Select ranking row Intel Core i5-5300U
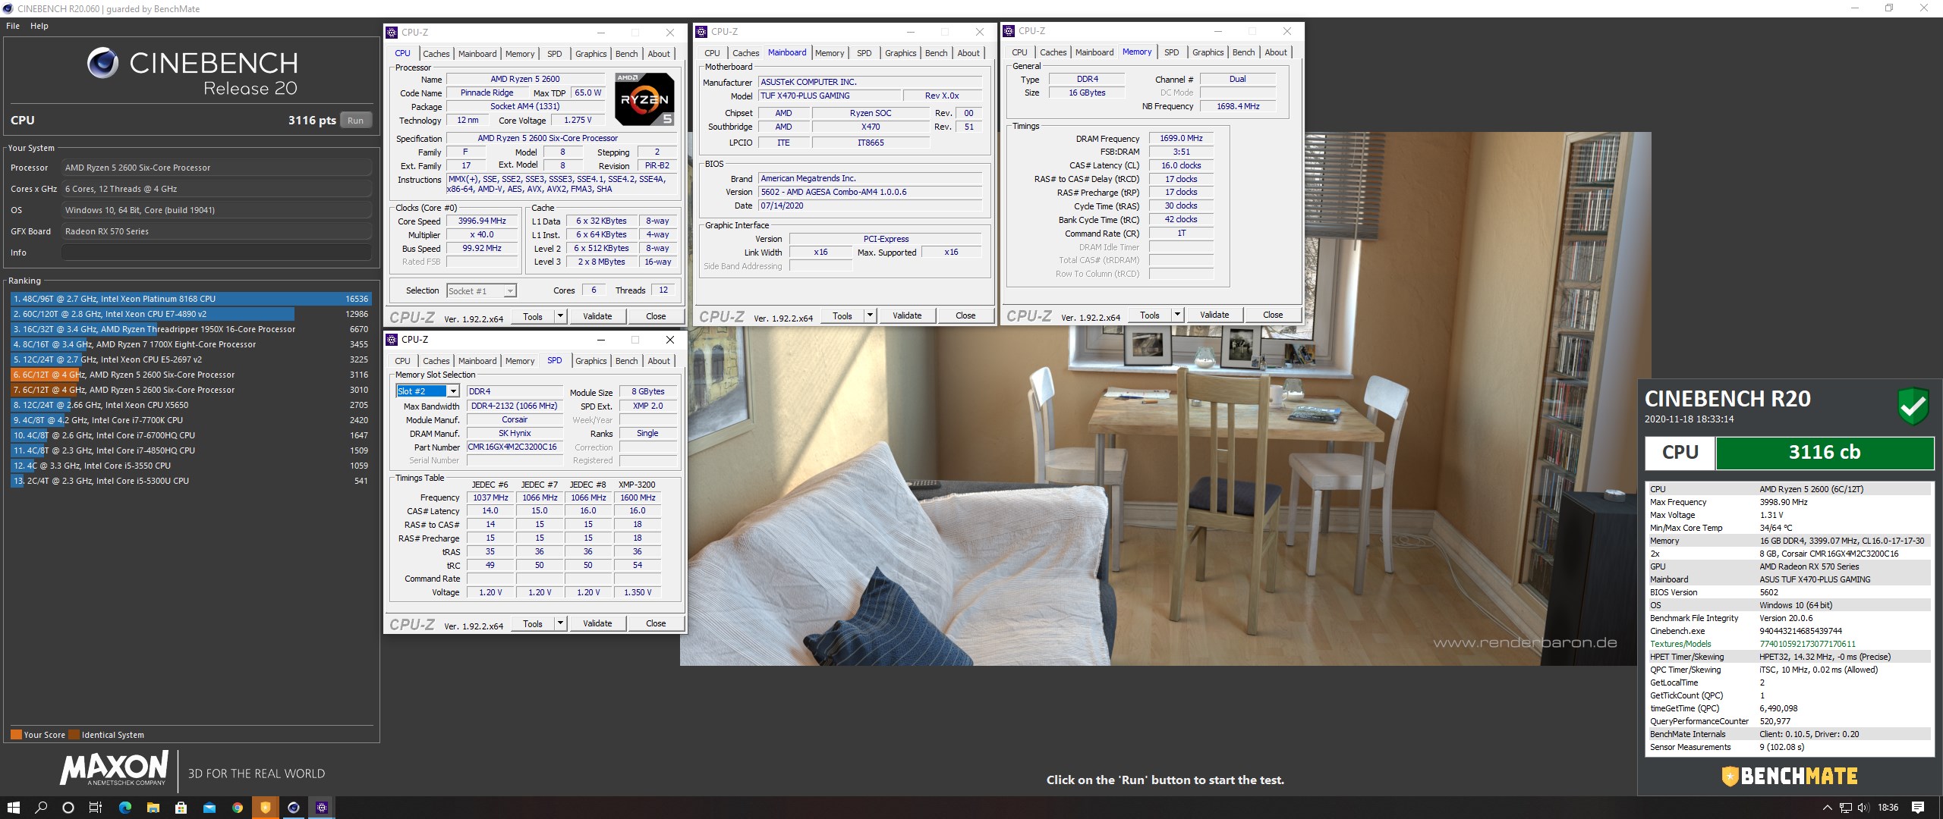 pyautogui.click(x=191, y=481)
